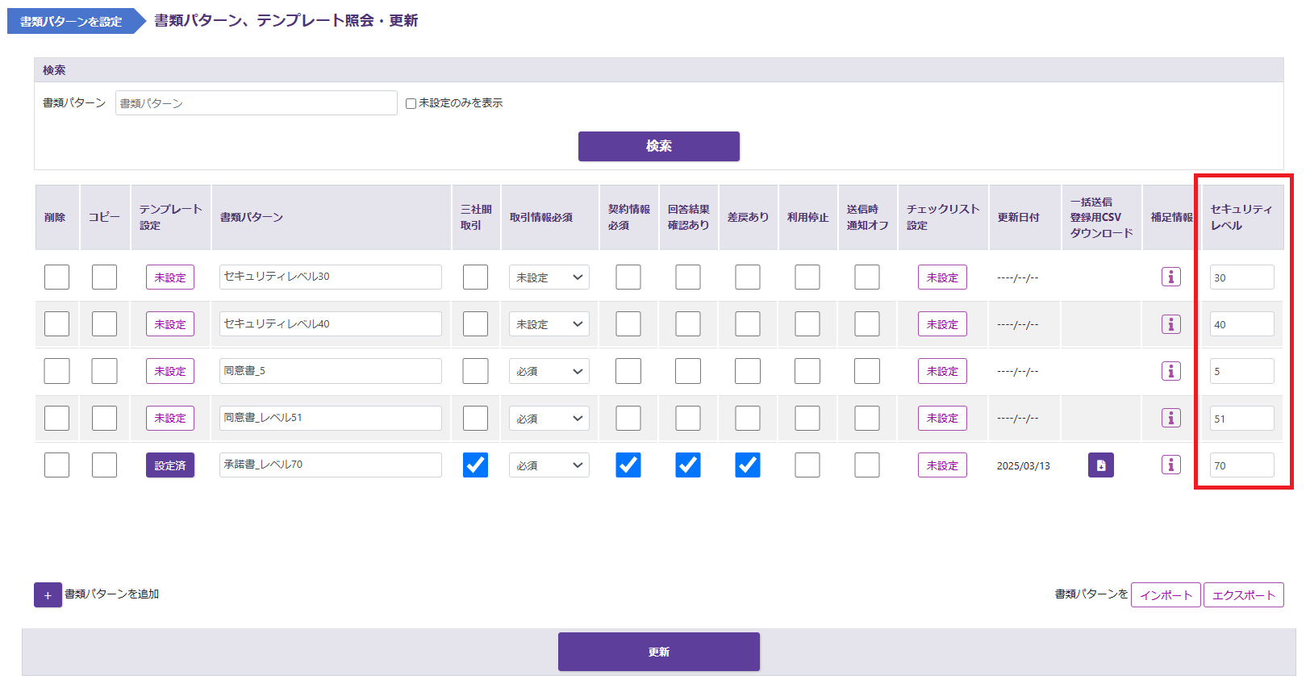Open supplementary info for セキュリティレベル40 row

click(x=1170, y=324)
